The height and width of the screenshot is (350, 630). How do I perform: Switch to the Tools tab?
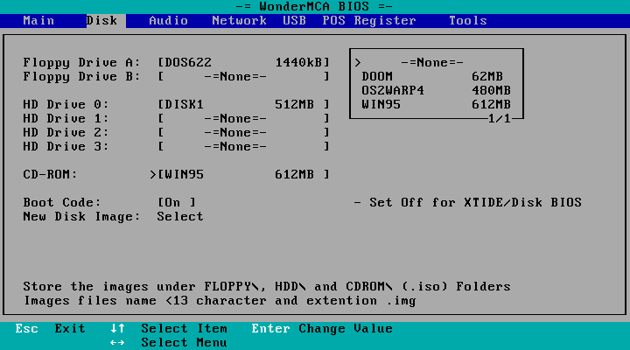[x=467, y=20]
